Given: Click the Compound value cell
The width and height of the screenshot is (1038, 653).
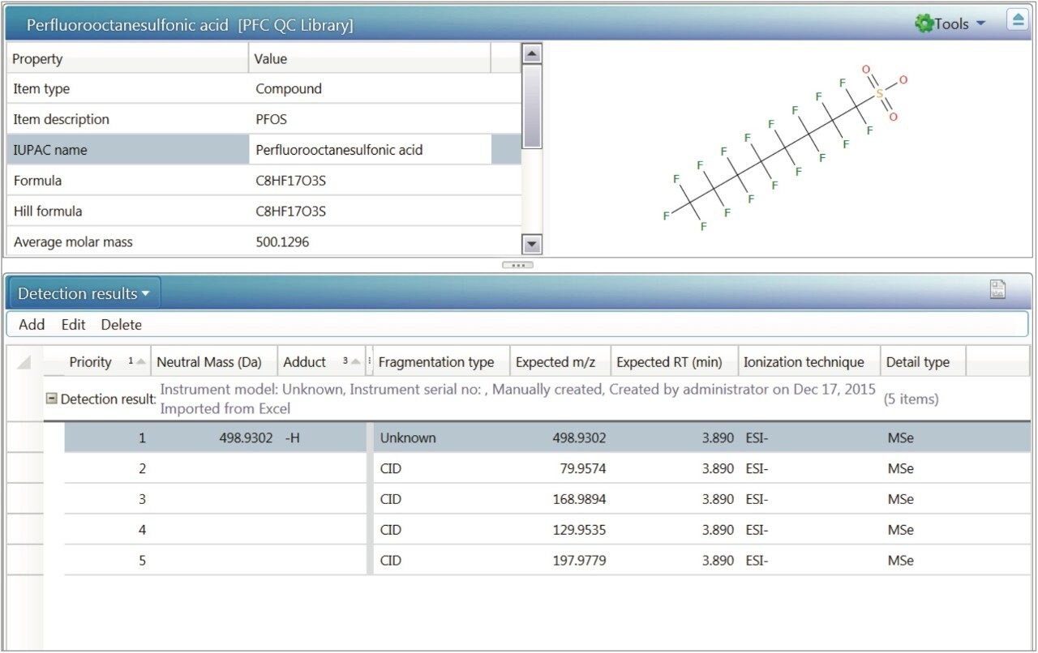Looking at the screenshot, I should coord(370,89).
